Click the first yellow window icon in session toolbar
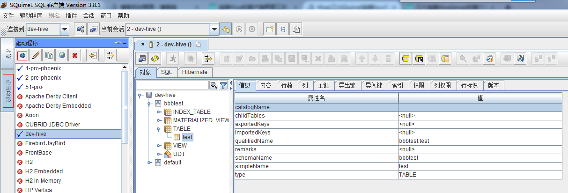The width and height of the screenshot is (568, 193). (406, 59)
